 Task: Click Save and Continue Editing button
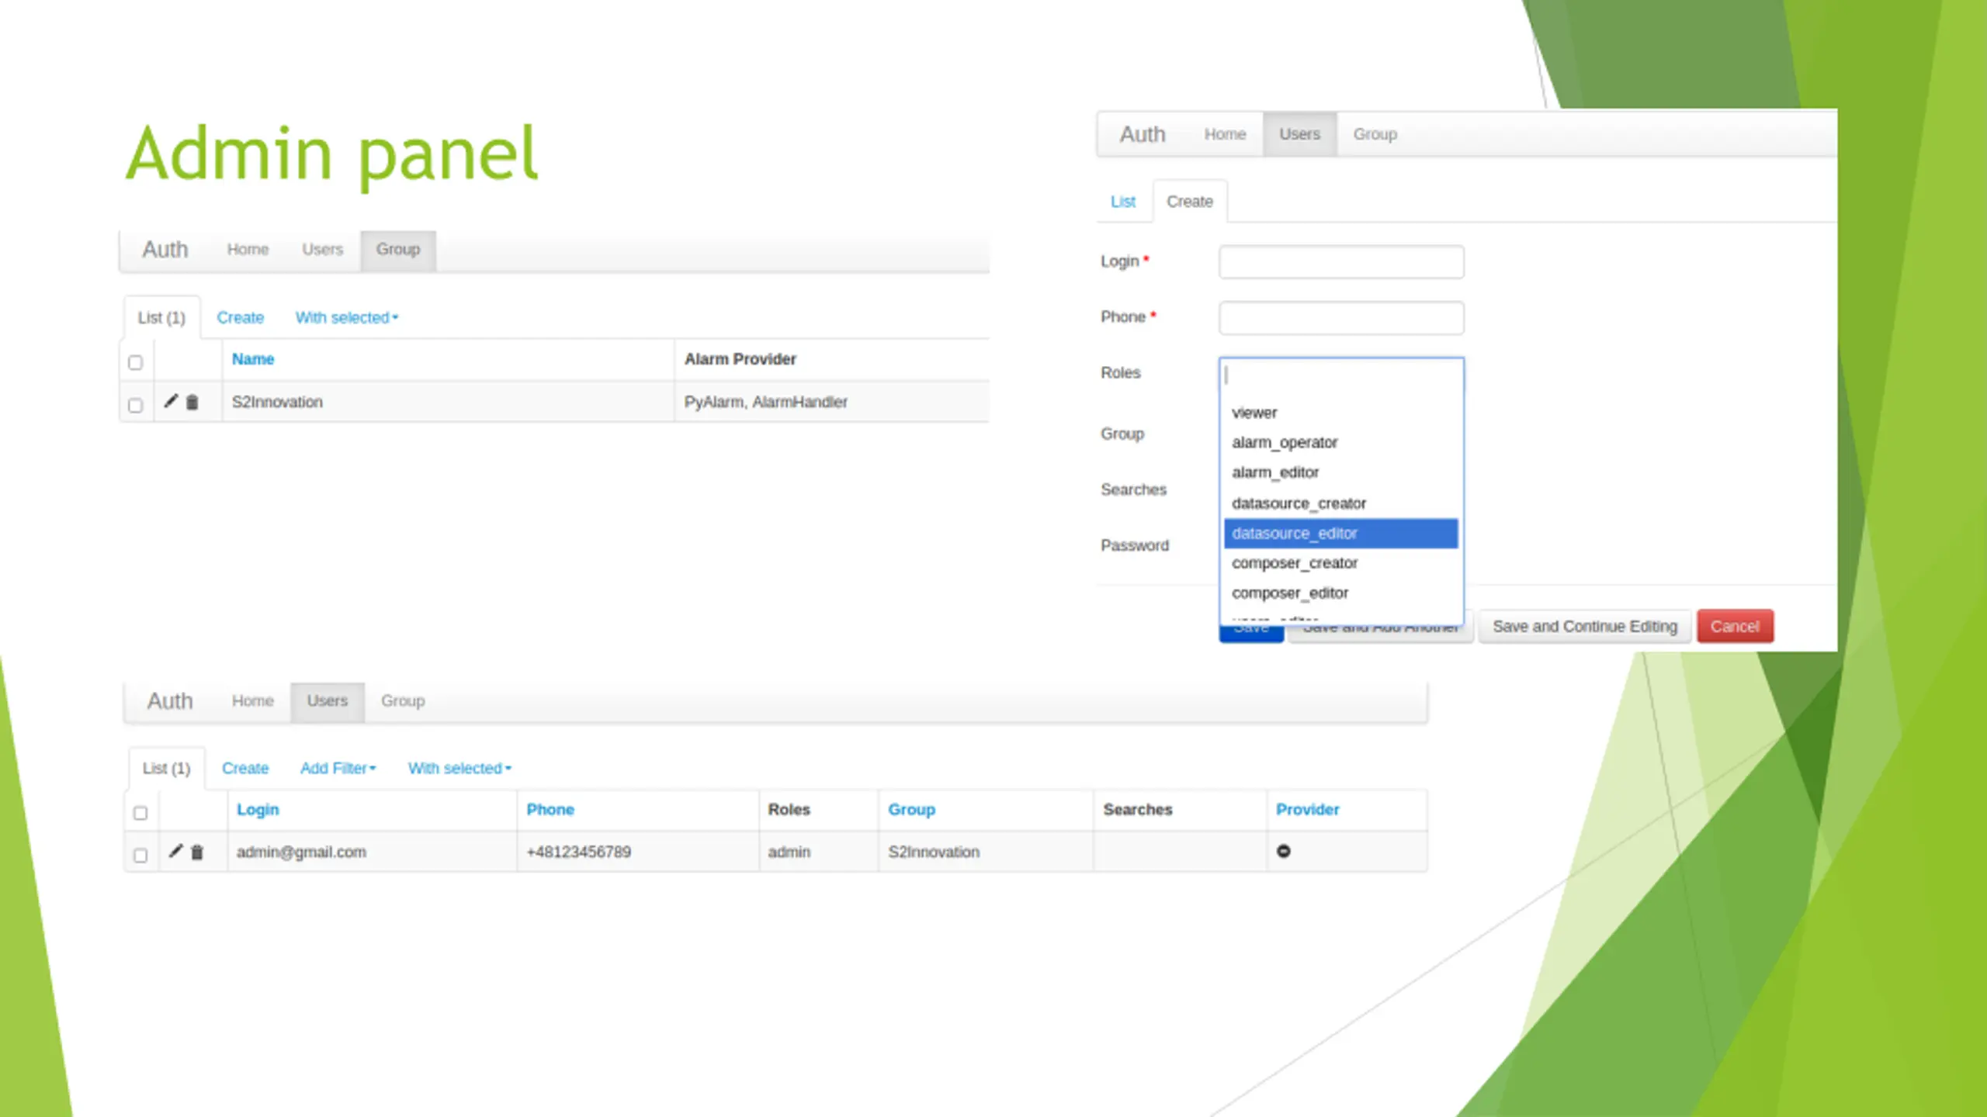1585,627
